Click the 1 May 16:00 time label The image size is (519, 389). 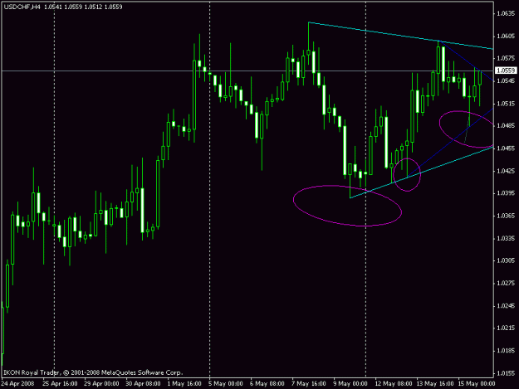pyautogui.click(x=184, y=384)
